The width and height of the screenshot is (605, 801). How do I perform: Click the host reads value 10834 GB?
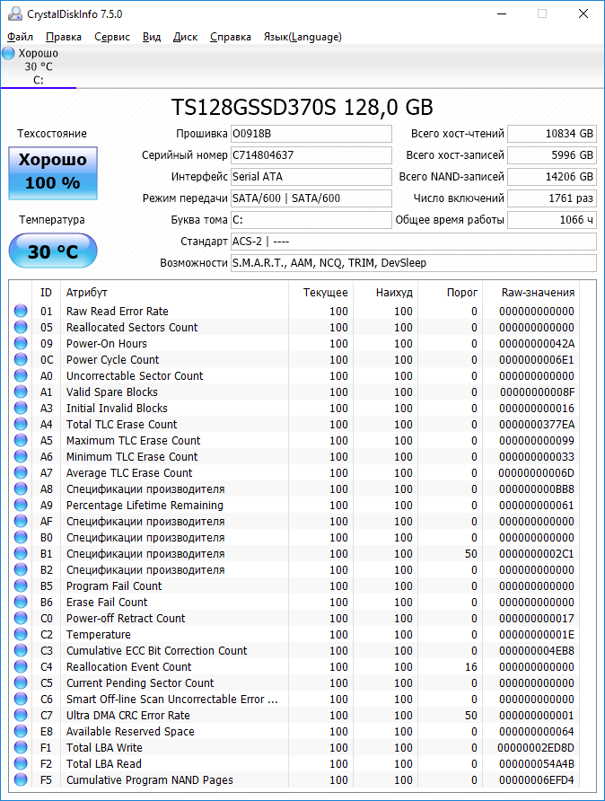tap(552, 134)
